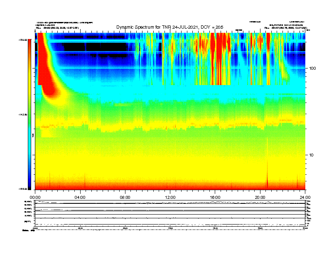The image size is (329, 254).
Task: Click the 20:00 time axis label
Action: pos(260,198)
